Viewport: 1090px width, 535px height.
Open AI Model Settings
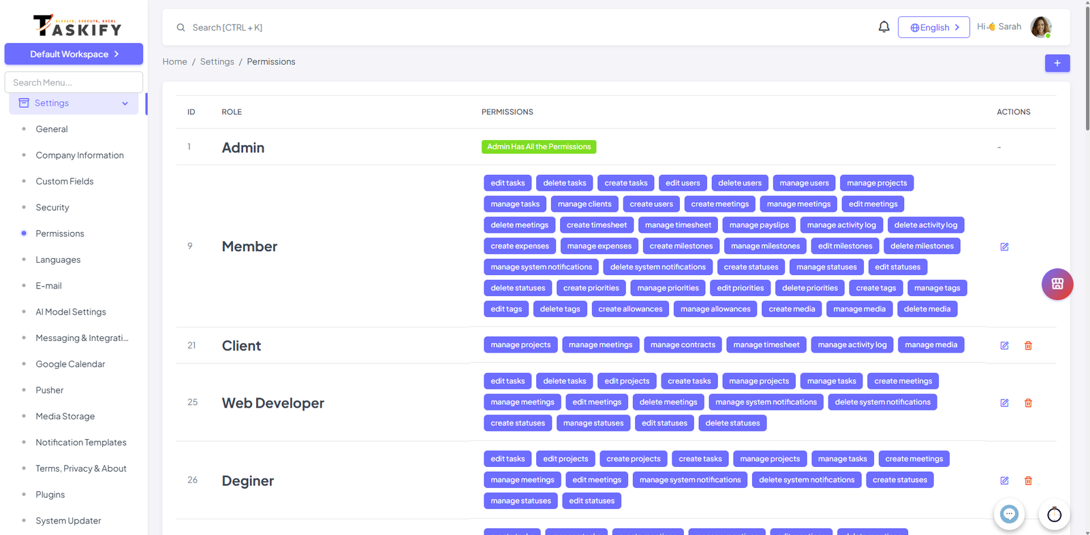point(71,312)
